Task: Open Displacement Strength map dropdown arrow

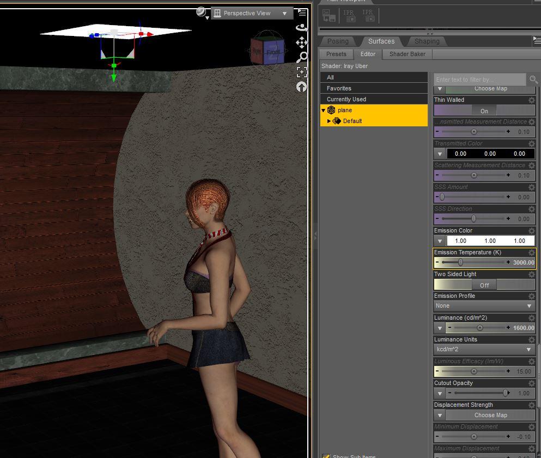Action: (440, 415)
